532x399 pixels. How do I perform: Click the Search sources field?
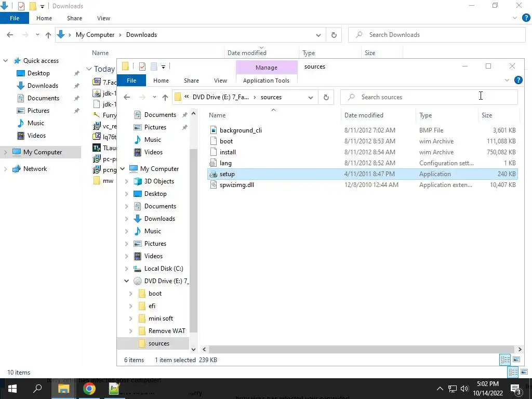click(x=429, y=97)
